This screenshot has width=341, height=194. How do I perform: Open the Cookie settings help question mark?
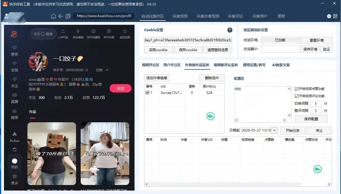tap(230, 30)
